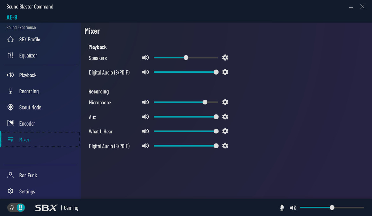Click the Gaming profile label
Viewport: 372px width, 216px height.
click(71, 208)
